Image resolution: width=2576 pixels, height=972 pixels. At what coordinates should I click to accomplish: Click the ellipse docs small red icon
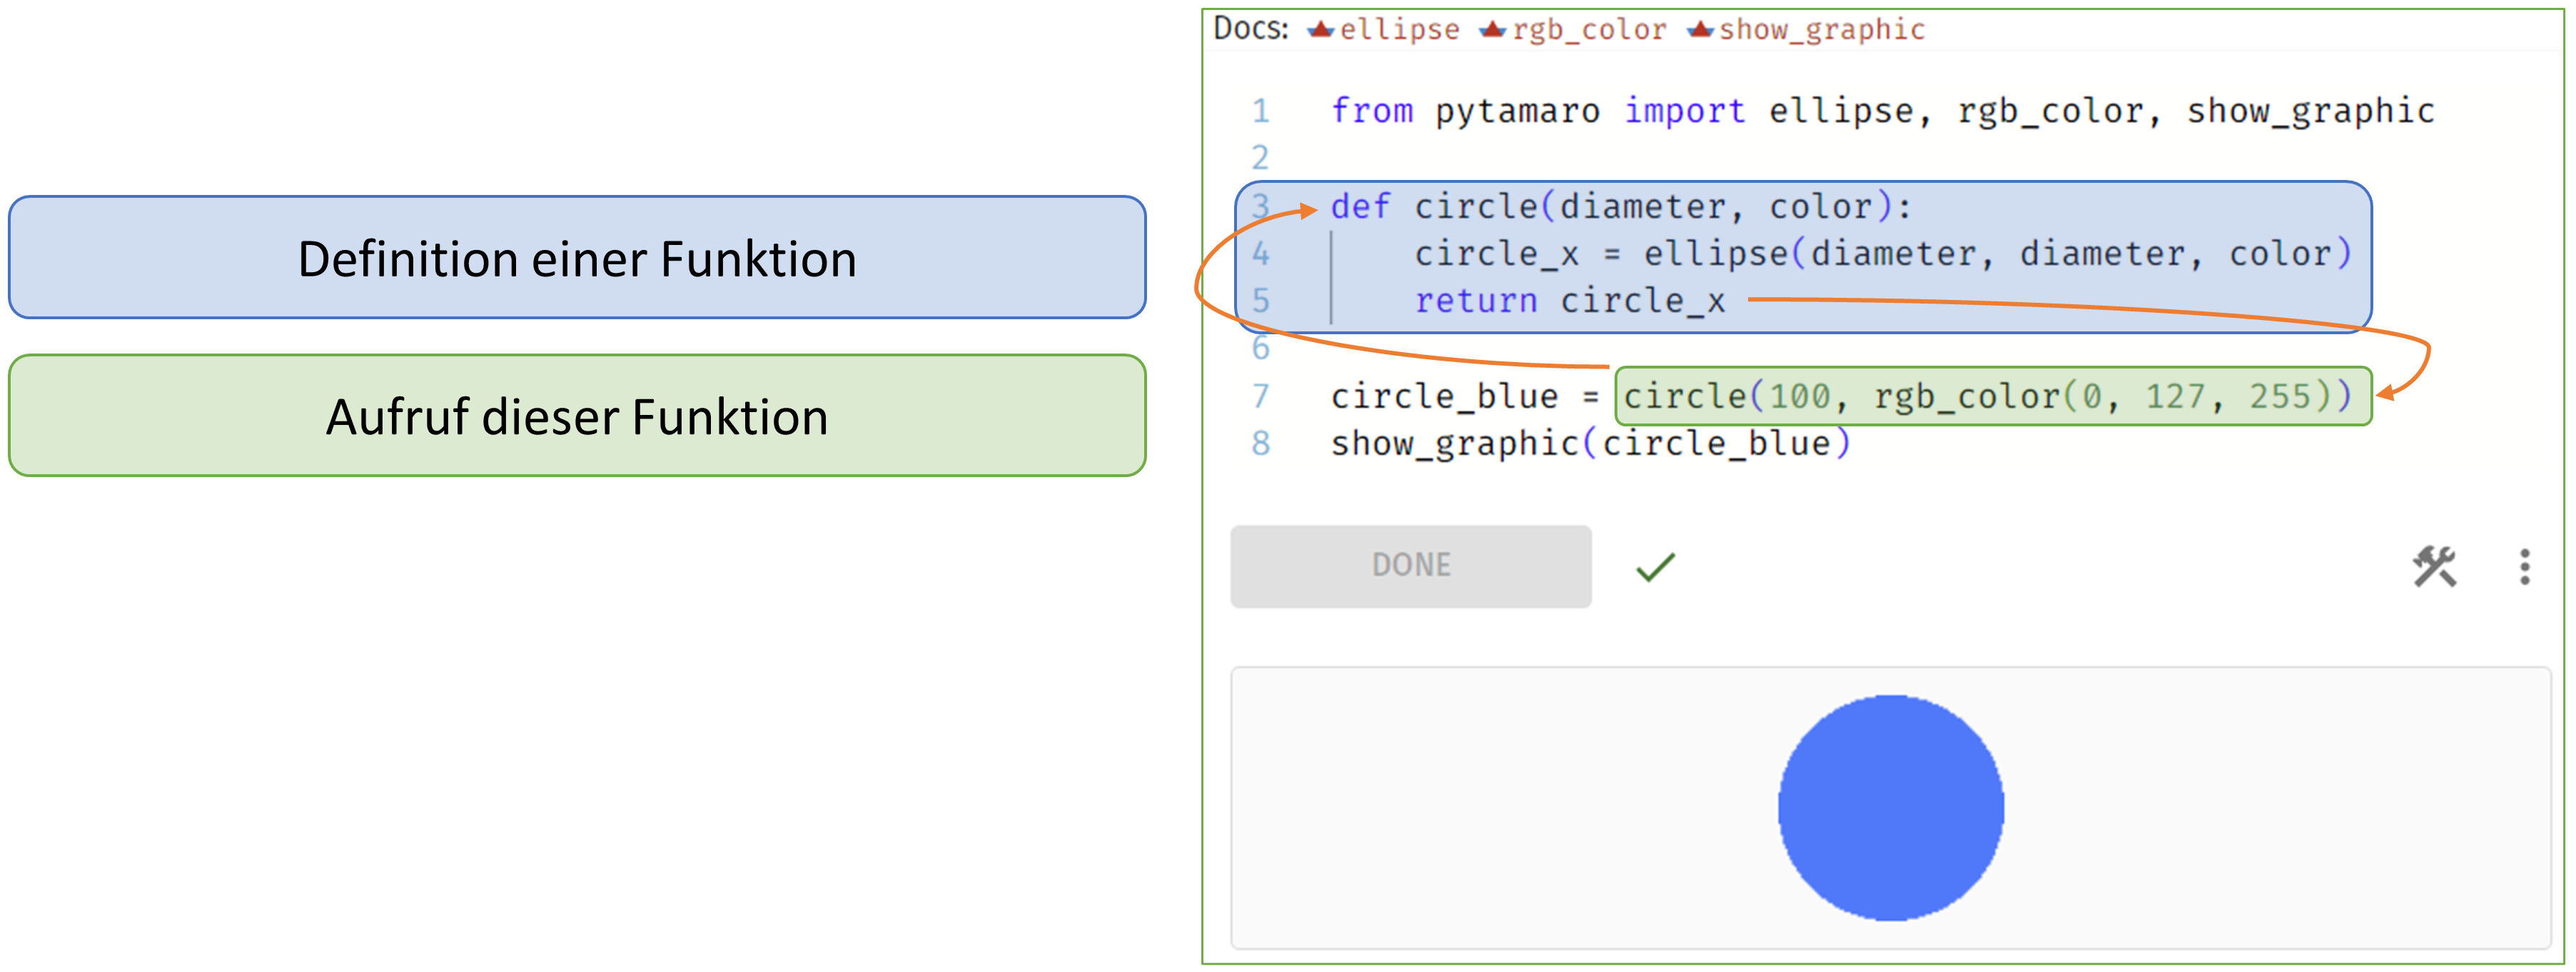(x=1321, y=29)
